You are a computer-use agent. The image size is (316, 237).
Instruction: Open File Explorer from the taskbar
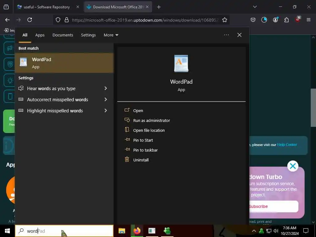click(x=122, y=231)
